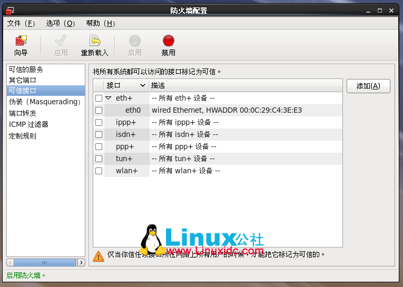This screenshot has height=287, width=403.
Task: Click the Disable (禁用) red circle icon
Action: [x=169, y=41]
